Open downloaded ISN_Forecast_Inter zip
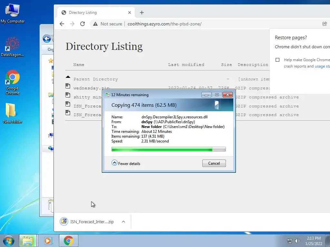Image resolution: width=330 pixels, height=247 pixels. (x=88, y=222)
